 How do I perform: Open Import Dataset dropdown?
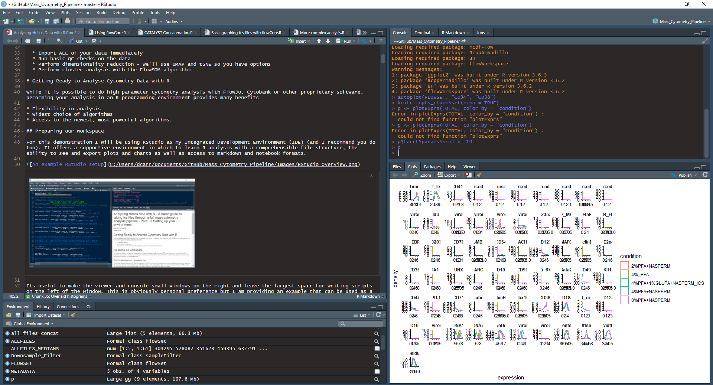point(46,315)
